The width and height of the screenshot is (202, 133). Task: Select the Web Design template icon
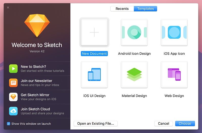[174, 75]
